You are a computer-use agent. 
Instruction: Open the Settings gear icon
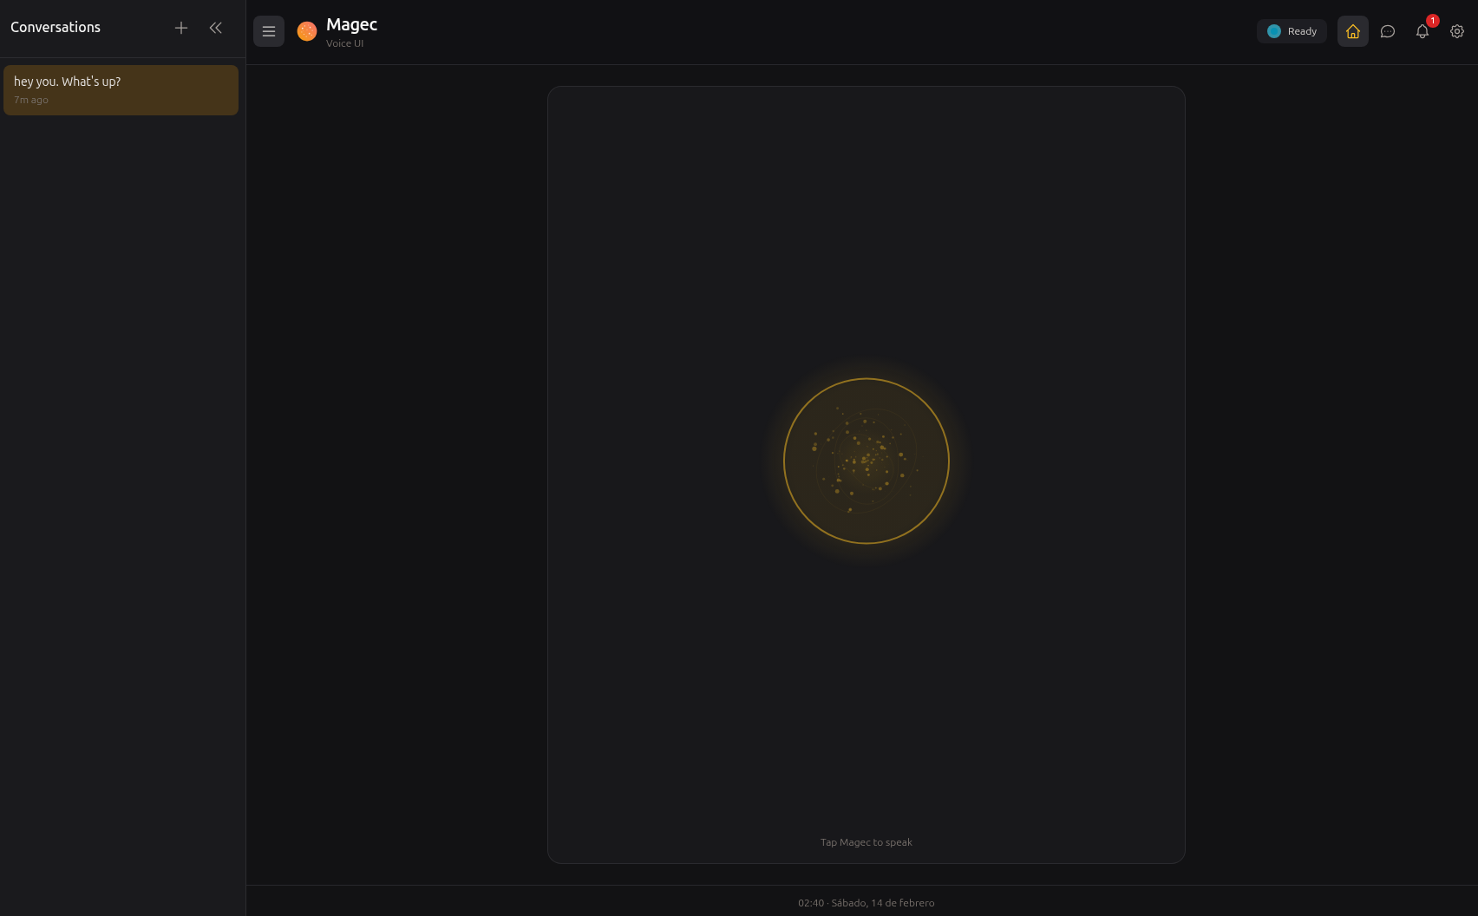point(1456,30)
